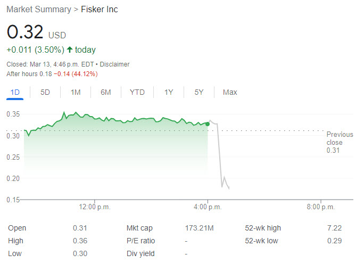
Task: Click the Fisker Inc title
Action: (x=100, y=10)
